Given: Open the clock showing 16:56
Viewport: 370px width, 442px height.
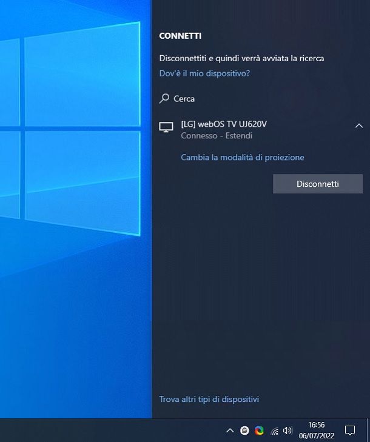Looking at the screenshot, I should point(317,430).
